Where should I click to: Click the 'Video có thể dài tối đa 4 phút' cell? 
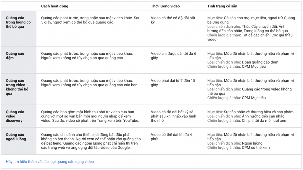pyautogui.click(x=171, y=137)
